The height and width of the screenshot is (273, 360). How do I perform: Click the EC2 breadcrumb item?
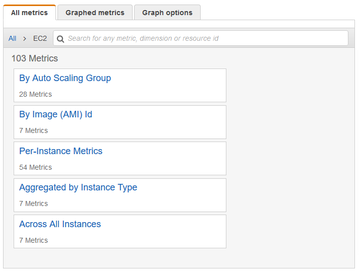(x=40, y=38)
